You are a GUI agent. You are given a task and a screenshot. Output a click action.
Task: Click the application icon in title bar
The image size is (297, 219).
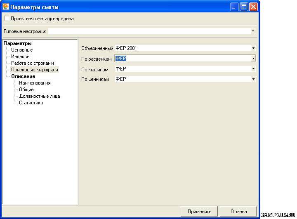pyautogui.click(x=6, y=7)
